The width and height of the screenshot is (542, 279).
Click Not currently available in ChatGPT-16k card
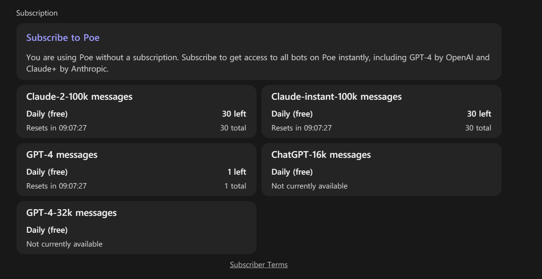310,186
